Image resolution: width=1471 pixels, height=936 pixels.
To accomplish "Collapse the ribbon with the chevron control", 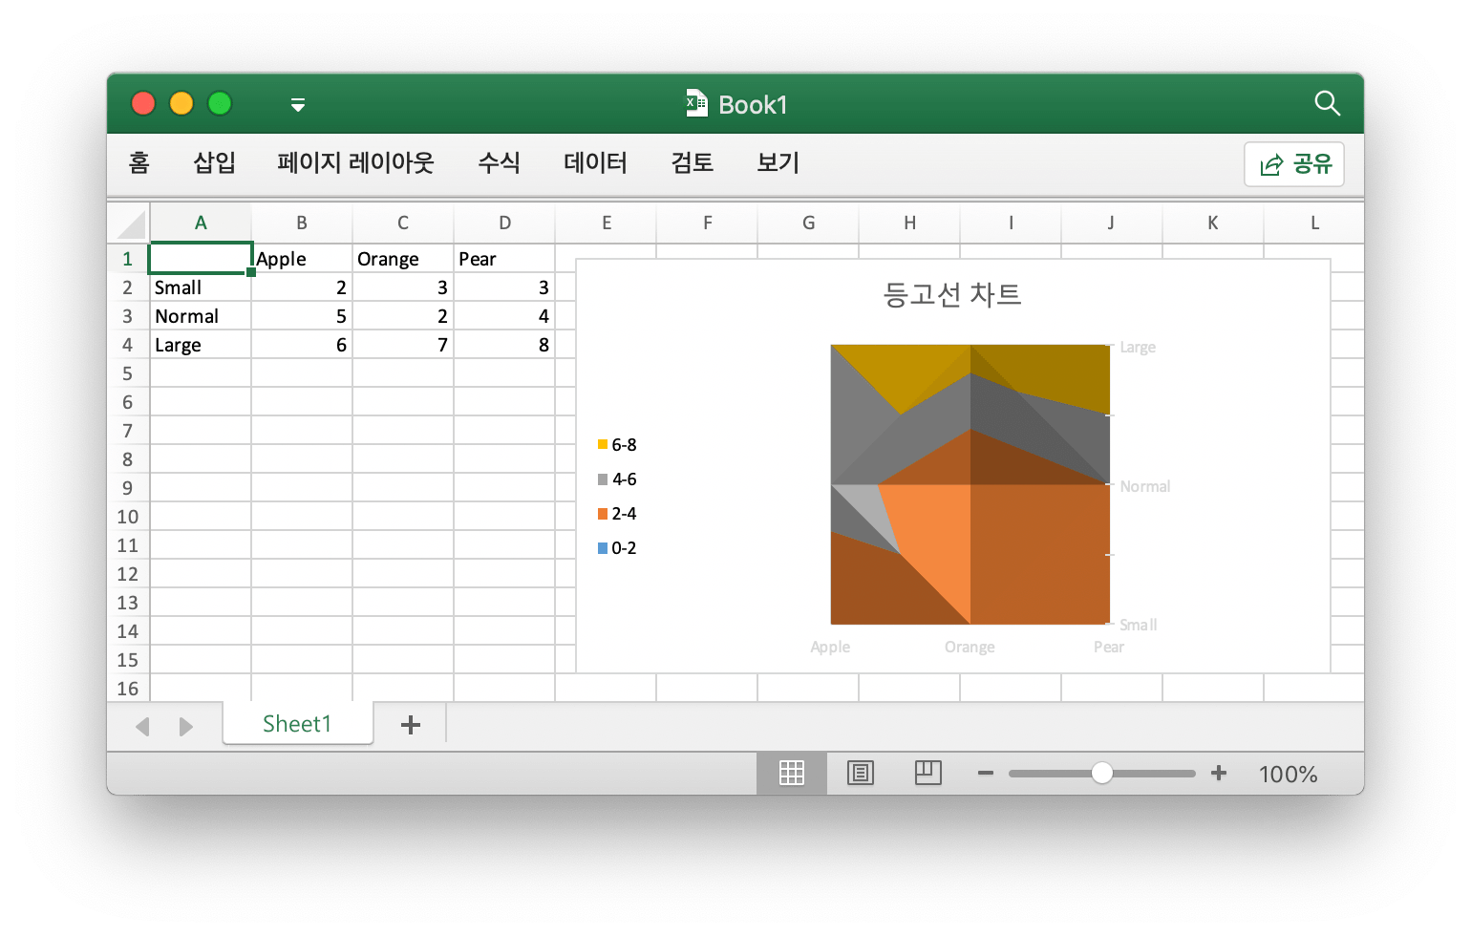I will 297,104.
